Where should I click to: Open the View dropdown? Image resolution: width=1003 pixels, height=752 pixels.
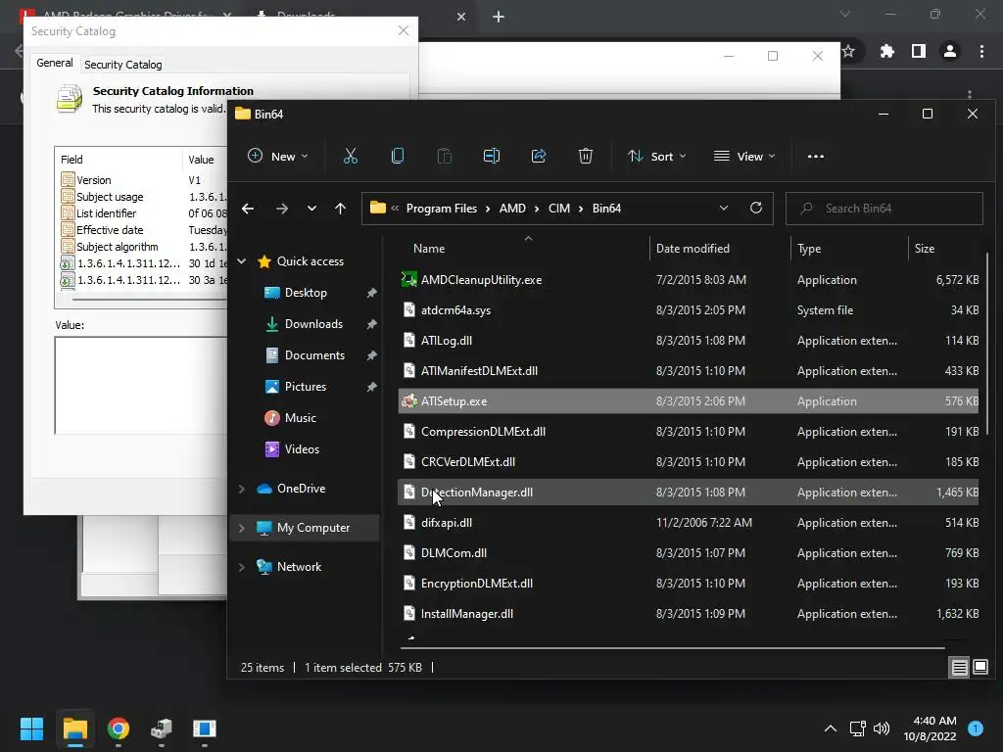pos(744,156)
